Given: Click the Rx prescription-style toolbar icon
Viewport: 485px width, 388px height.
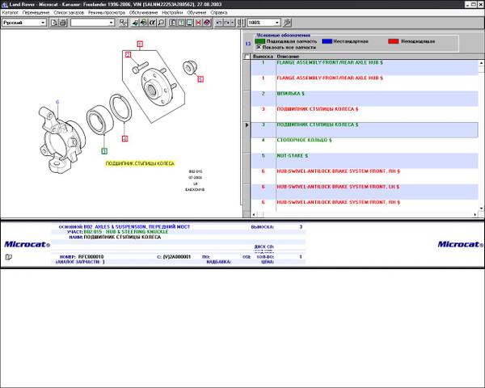Looking at the screenshot, I should (x=124, y=23).
